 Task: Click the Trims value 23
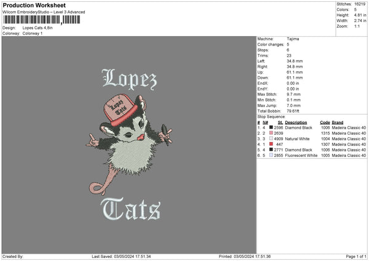[x=289, y=55]
